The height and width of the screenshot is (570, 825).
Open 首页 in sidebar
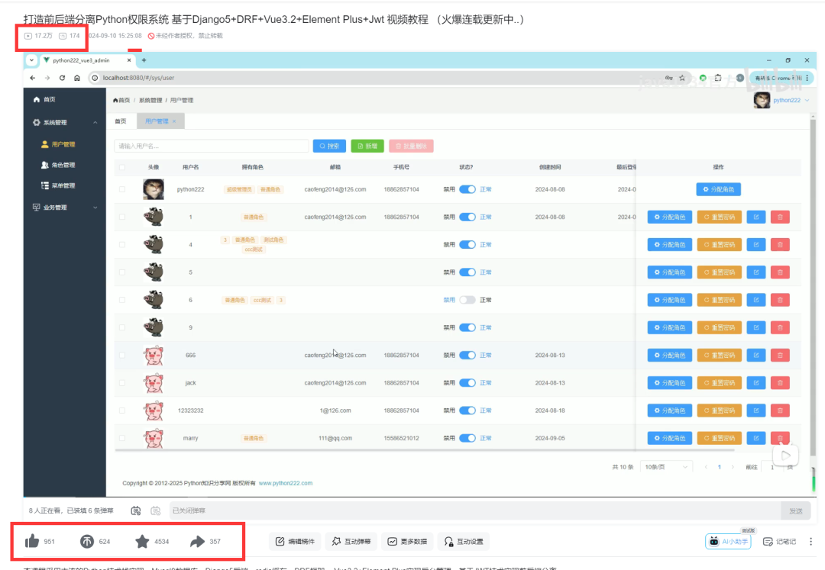(65, 100)
